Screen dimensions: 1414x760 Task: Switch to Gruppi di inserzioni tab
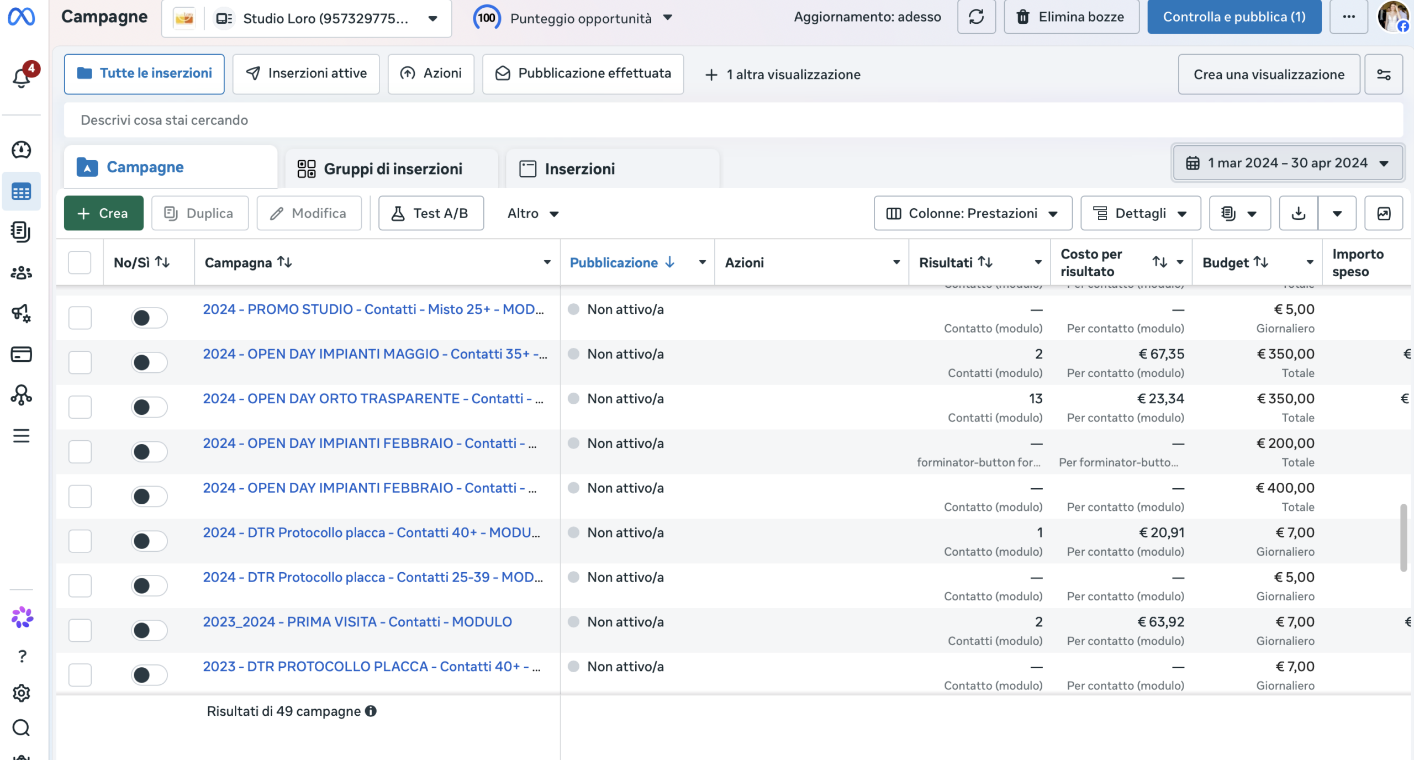click(x=392, y=168)
